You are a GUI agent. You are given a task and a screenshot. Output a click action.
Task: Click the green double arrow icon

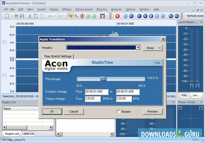pyautogui.click(x=94, y=16)
